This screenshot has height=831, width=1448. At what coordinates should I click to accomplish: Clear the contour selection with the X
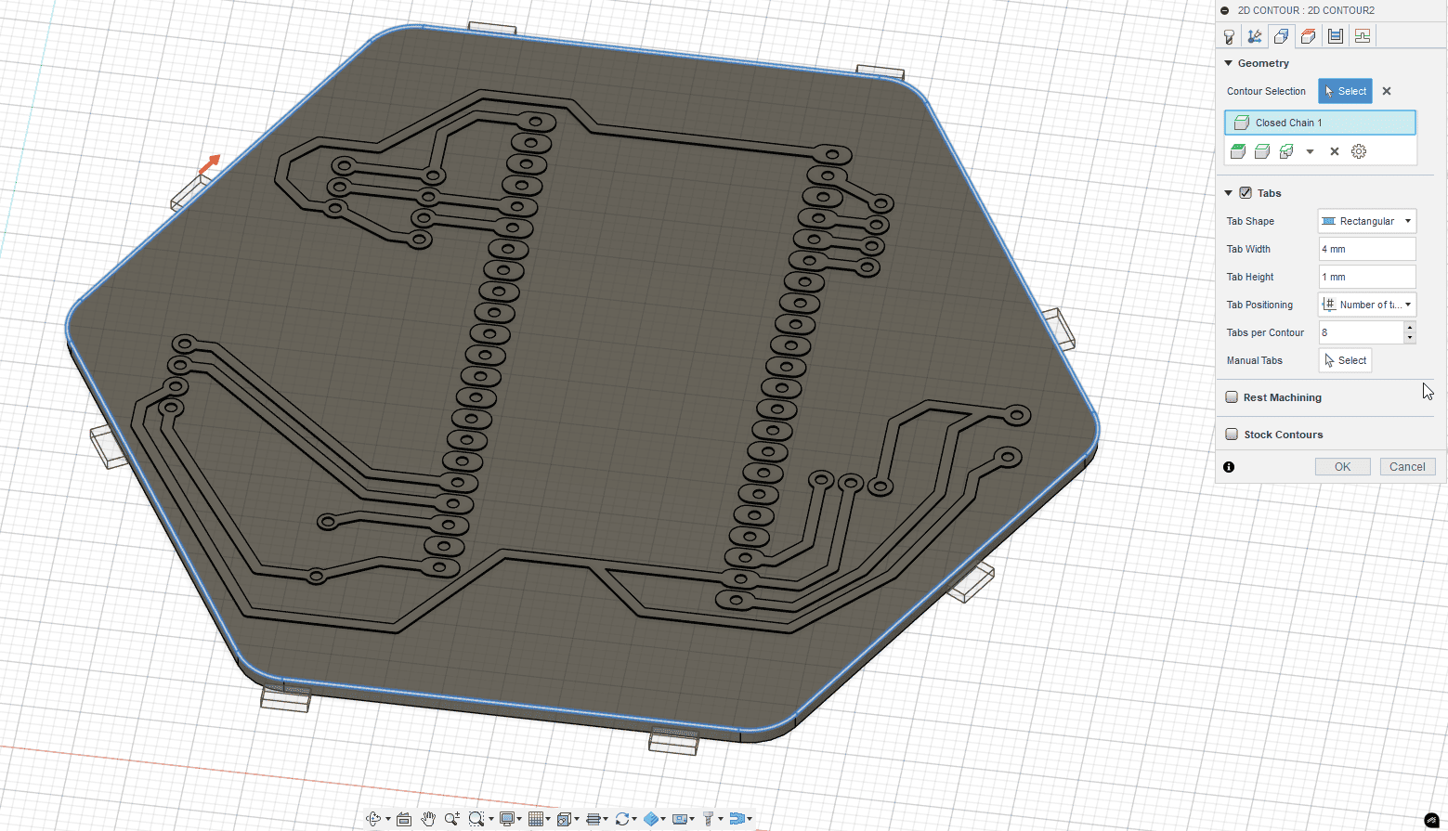(1387, 91)
